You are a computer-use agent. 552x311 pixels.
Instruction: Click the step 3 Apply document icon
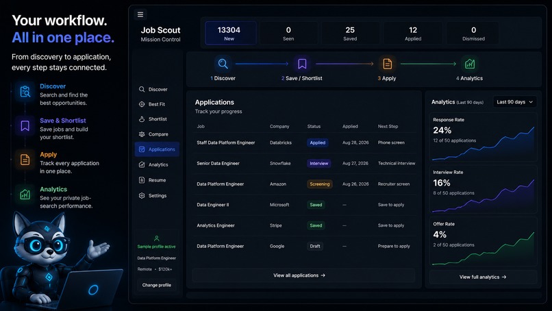click(387, 64)
